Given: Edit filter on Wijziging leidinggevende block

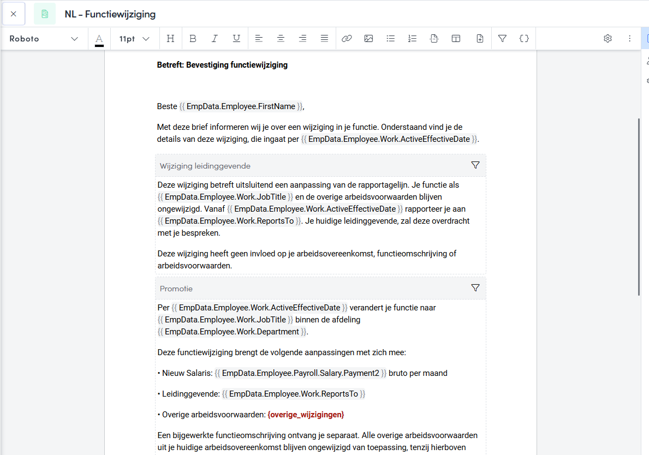Looking at the screenshot, I should 475,165.
